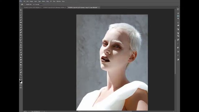This screenshot has height=112, width=199.
Task: Open the eyedropper tool preset picker
Action: [x=22, y=4]
